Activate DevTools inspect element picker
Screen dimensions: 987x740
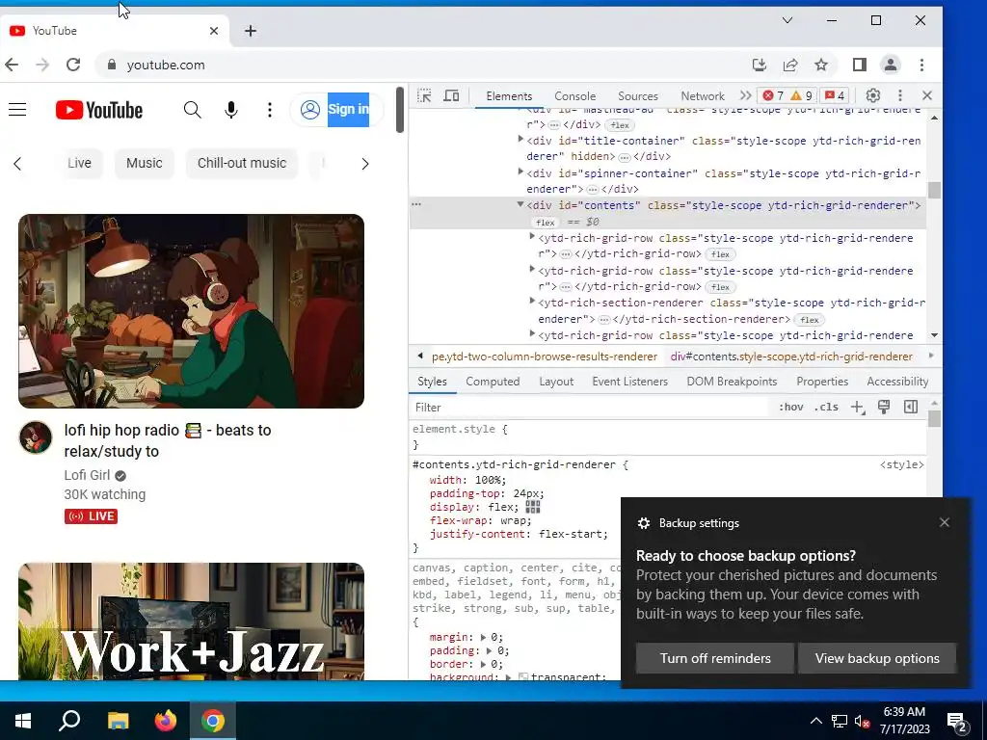click(x=424, y=95)
